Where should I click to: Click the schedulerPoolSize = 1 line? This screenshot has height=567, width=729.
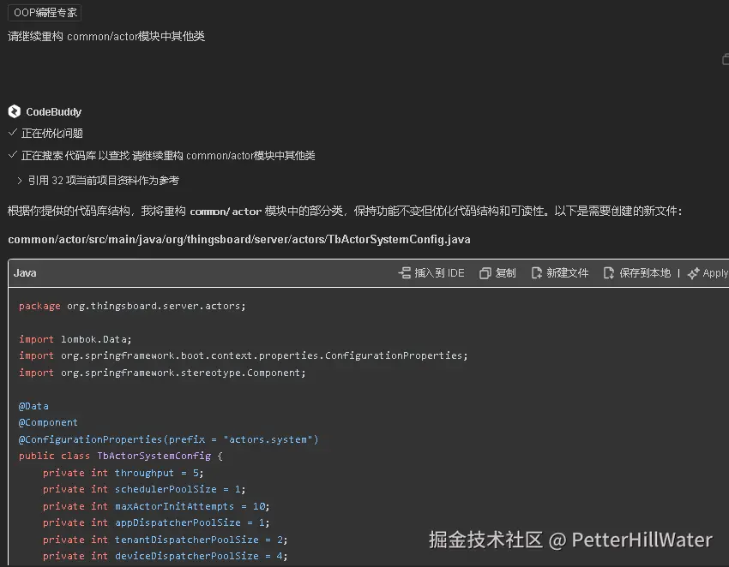click(x=144, y=489)
